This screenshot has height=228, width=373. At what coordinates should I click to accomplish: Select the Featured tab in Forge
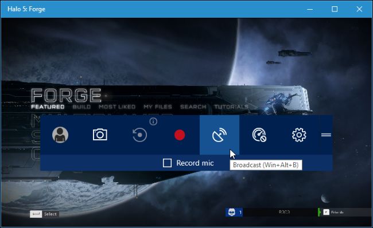point(48,107)
